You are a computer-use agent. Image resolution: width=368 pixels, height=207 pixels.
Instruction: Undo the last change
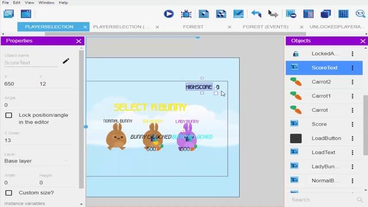coord(256,14)
